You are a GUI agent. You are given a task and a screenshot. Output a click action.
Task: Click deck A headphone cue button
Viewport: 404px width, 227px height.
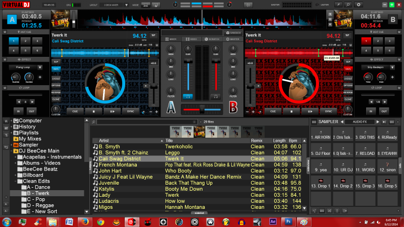tap(188, 97)
